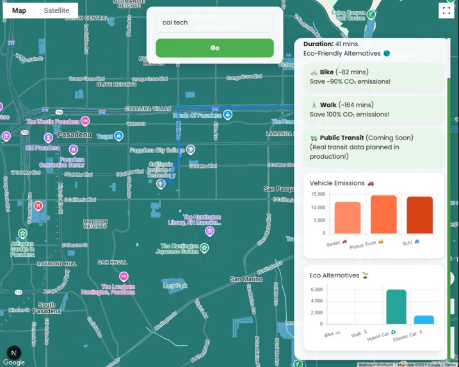Screen dimensions: 459x367
Task: Click the Pasadena city label
Action: pos(74,135)
